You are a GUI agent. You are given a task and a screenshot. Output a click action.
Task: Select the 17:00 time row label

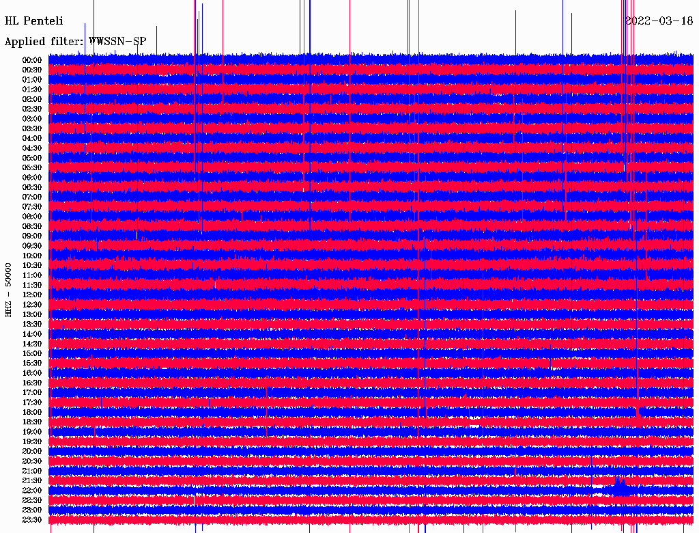[x=32, y=393]
